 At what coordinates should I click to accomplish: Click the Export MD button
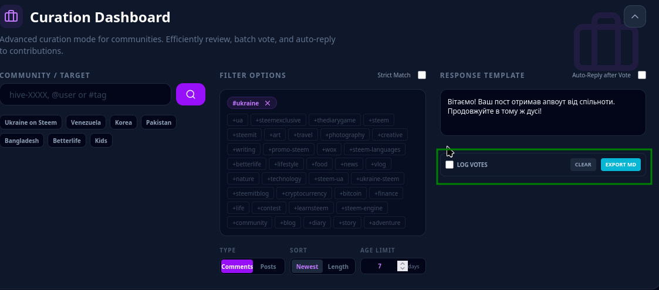(620, 165)
